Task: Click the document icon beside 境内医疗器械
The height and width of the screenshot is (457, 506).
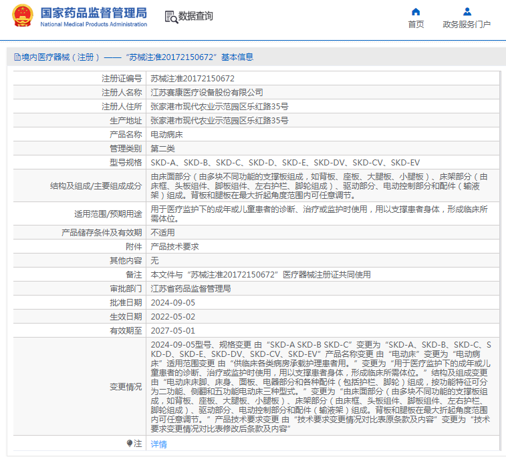Action: tap(17, 57)
